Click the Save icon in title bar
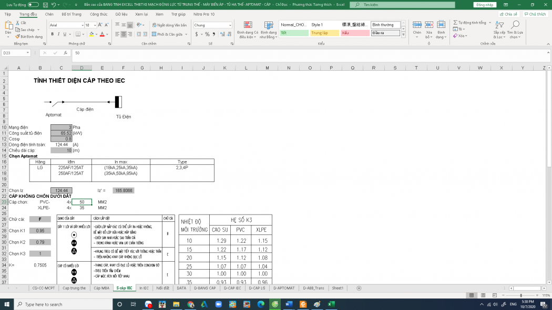552x310 pixels. tap(44, 4)
